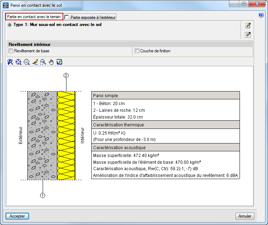Click the upper edit icon beside Type 1
The height and width of the screenshot is (225, 268).
coord(248,25)
